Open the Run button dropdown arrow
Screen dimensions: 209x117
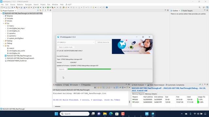click(50, 7)
